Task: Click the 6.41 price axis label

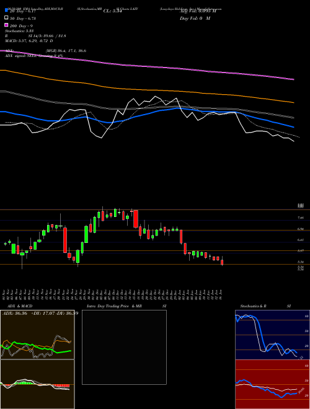Action: [x=301, y=240]
